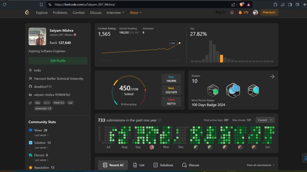Click the Med. 232/1679 stat box

(171, 90)
